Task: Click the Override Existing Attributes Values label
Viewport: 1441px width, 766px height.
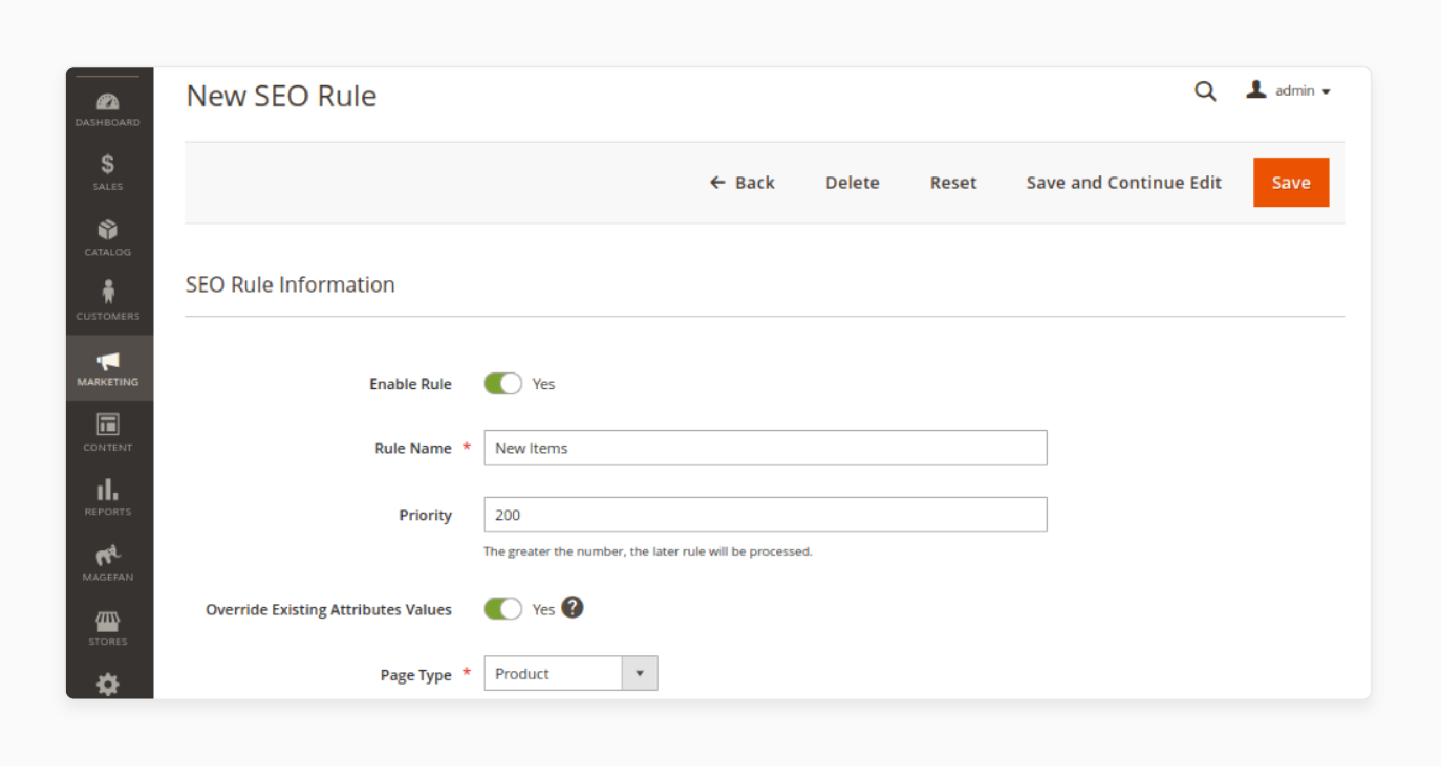Action: click(x=328, y=609)
